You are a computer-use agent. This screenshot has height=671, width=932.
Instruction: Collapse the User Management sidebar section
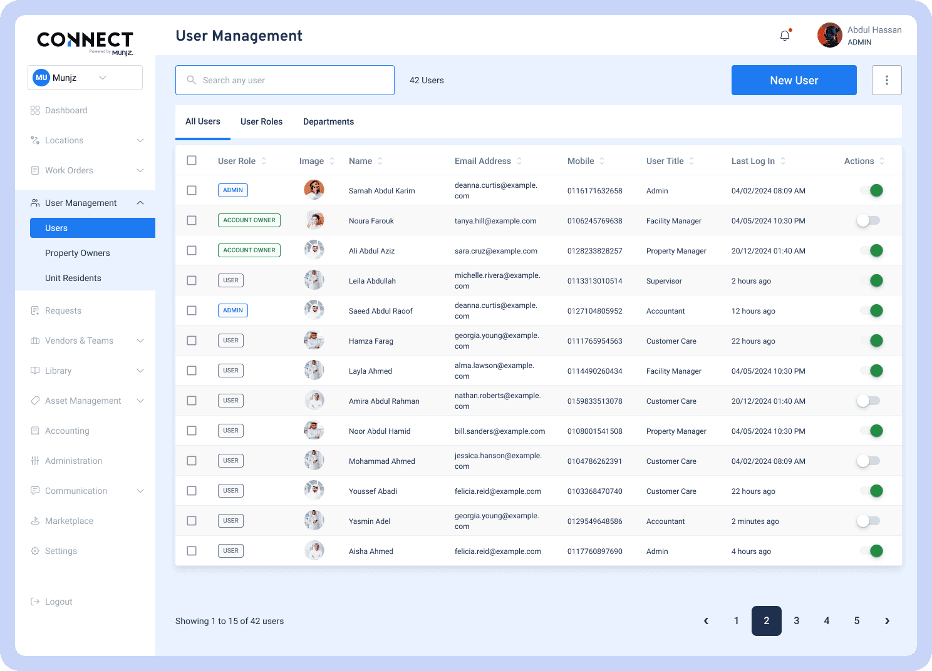[140, 203]
